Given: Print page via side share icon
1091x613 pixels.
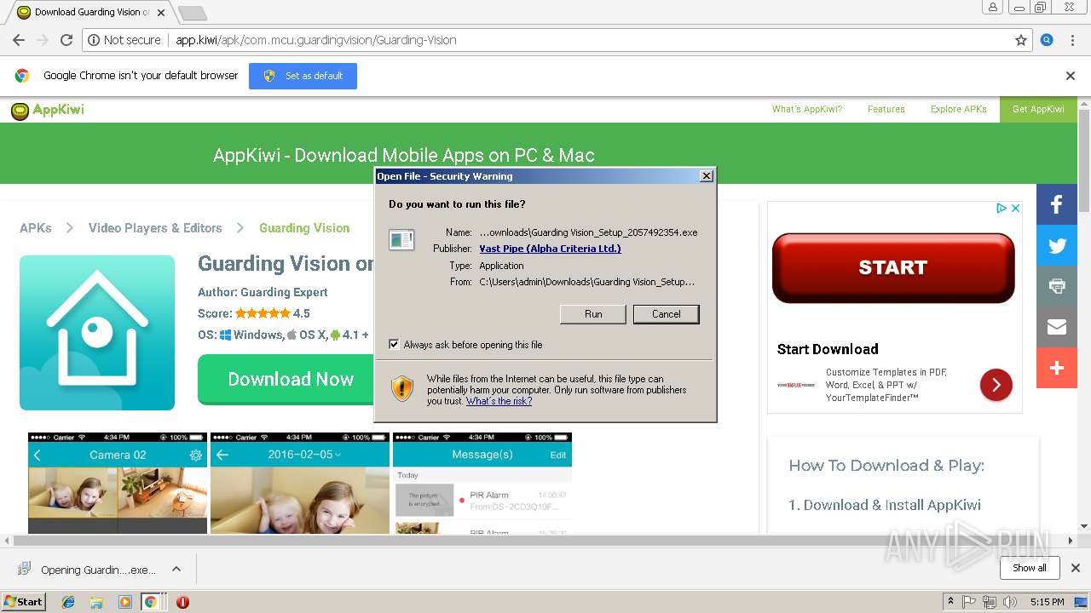Looking at the screenshot, I should [x=1057, y=286].
